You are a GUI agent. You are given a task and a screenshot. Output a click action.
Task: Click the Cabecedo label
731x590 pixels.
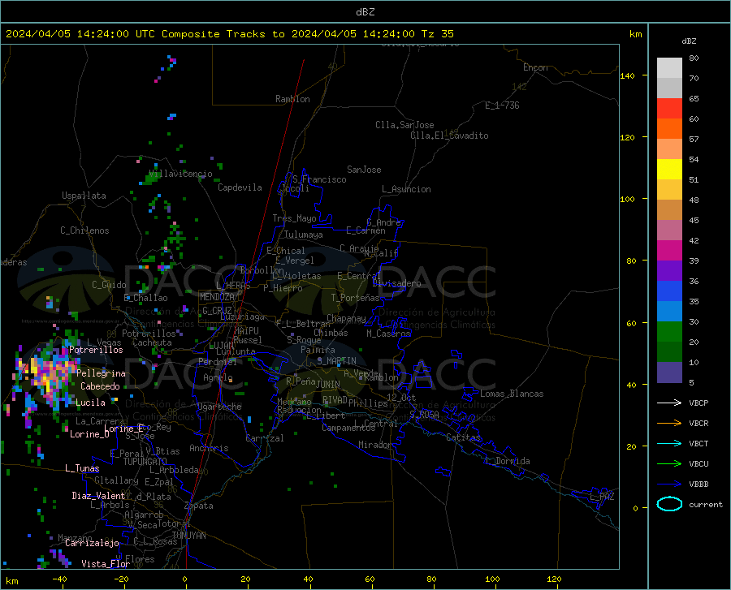pyautogui.click(x=100, y=386)
